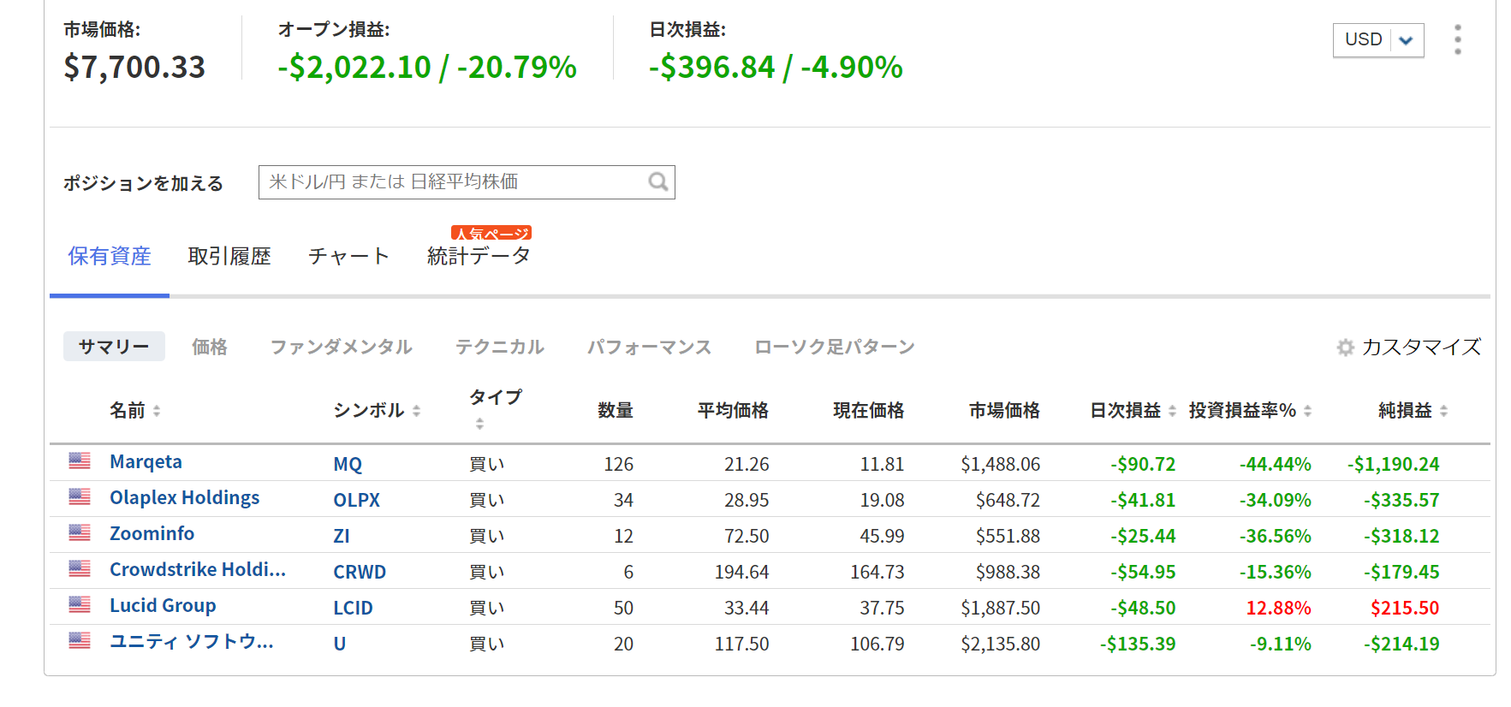Click the $2,135.80 market value cell
The height and width of the screenshot is (707, 1511).
1000,644
